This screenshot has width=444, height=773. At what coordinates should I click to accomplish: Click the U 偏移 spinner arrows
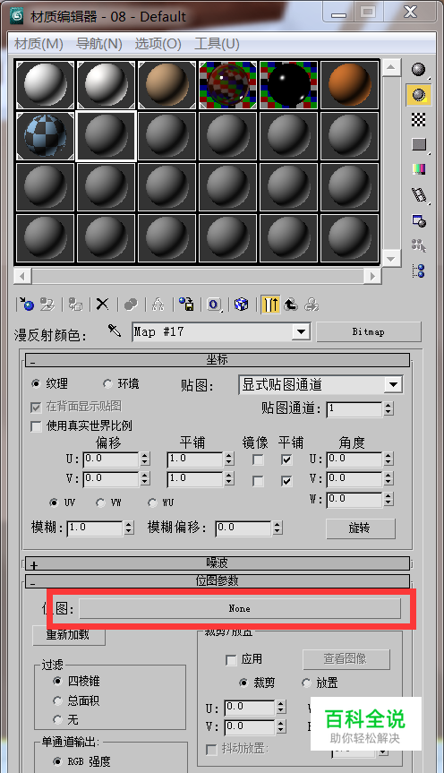click(145, 459)
